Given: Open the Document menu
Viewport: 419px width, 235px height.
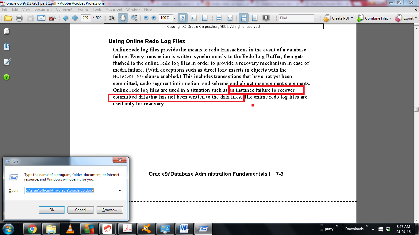Looking at the screenshot, I should [x=43, y=9].
